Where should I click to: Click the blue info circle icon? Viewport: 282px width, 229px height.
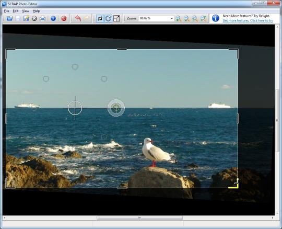coord(216,18)
